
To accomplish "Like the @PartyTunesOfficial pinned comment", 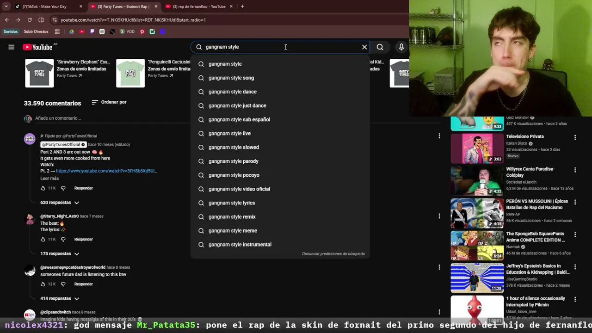I will pos(43,188).
